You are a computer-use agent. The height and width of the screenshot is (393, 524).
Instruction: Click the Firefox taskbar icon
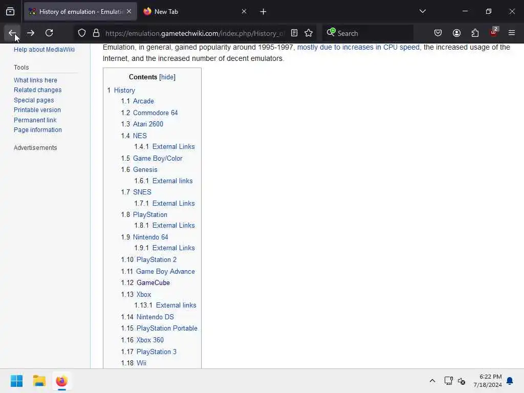pos(61,381)
